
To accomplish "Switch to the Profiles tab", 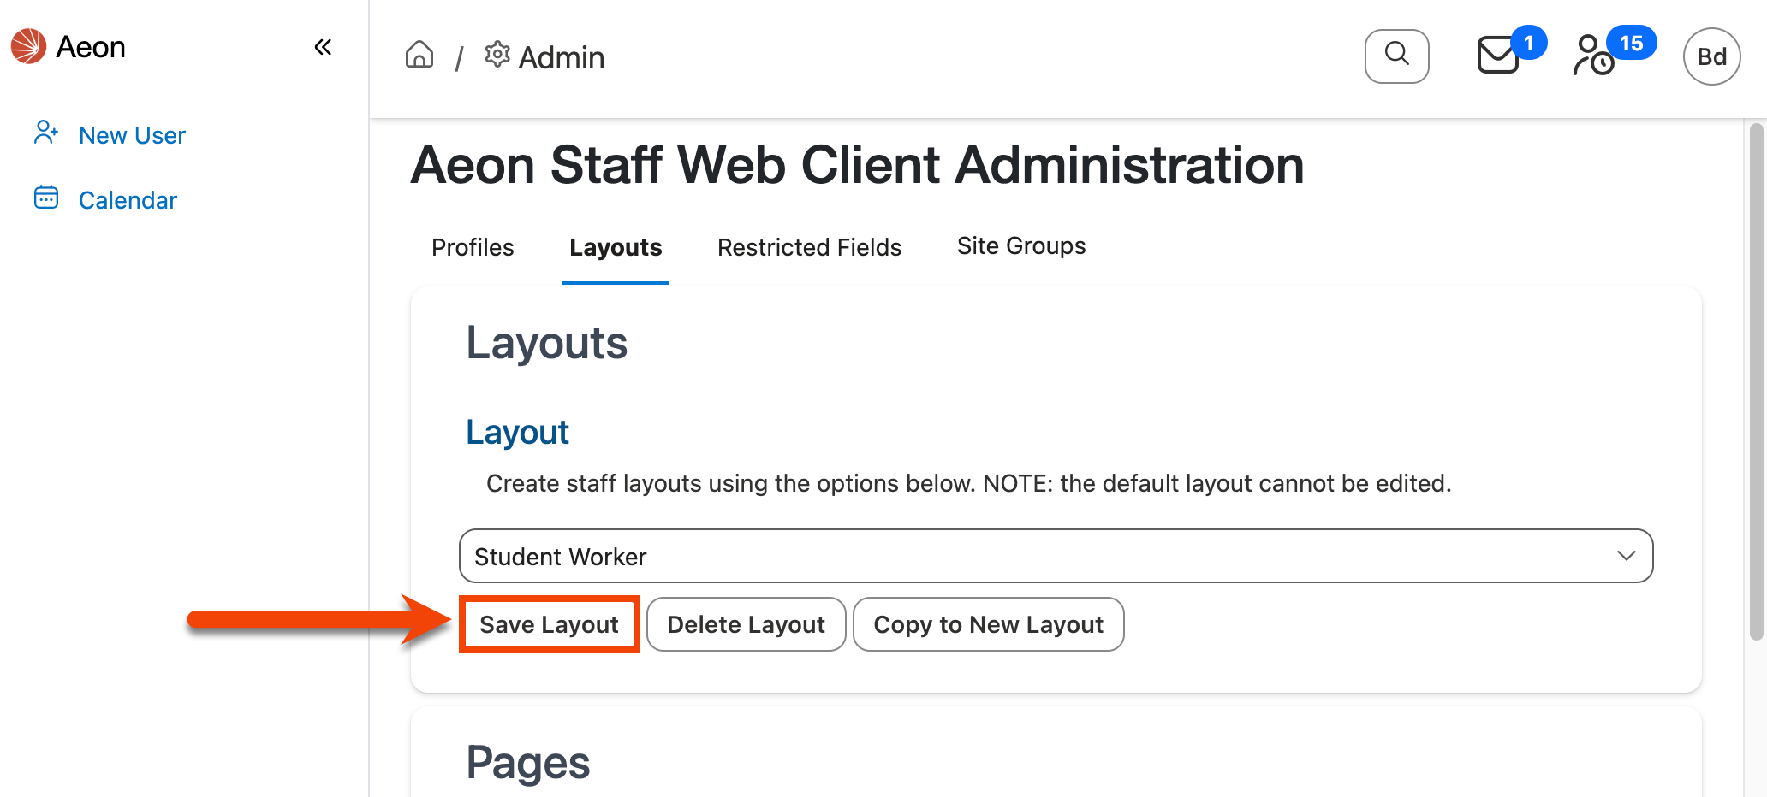I will point(472,247).
